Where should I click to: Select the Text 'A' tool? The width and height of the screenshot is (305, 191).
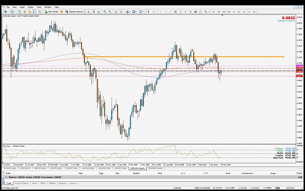(x=185, y=12)
